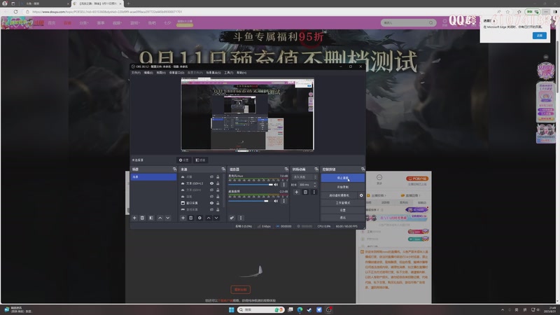Viewport: 560px width, 315px height.
Task: Select the highlighted scene in Scenes list
Action: (x=153, y=177)
